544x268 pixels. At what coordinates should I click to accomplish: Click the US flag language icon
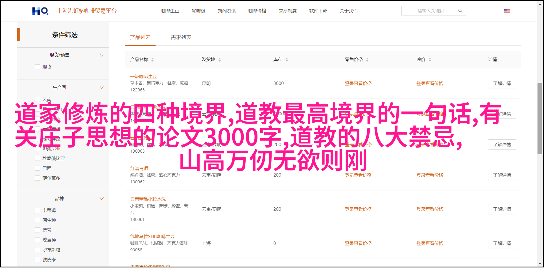tap(507, 11)
